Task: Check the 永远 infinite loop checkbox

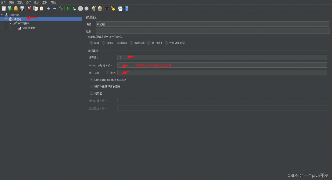Action: 107,73
